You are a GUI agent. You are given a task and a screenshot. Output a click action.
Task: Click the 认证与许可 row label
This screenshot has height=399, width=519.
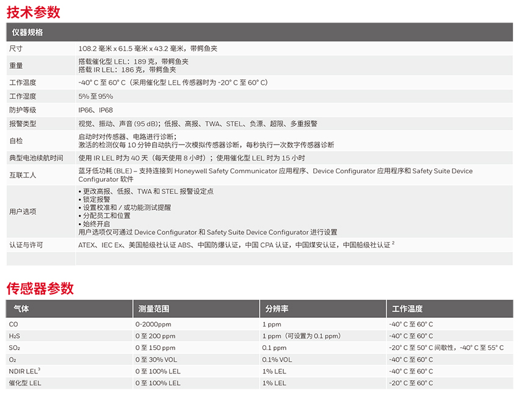tap(26, 245)
